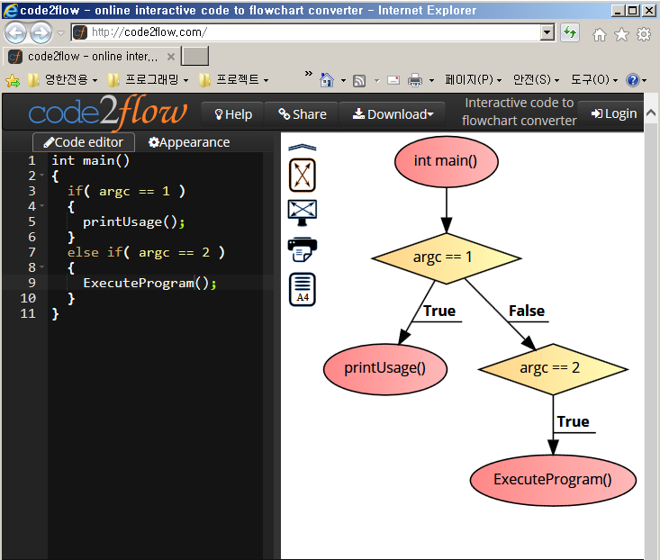Click the fullscreen monitor icon
The height and width of the screenshot is (560, 660).
303,212
